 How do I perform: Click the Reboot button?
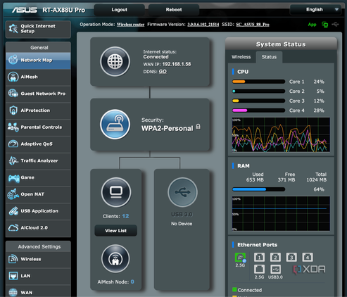(x=174, y=10)
